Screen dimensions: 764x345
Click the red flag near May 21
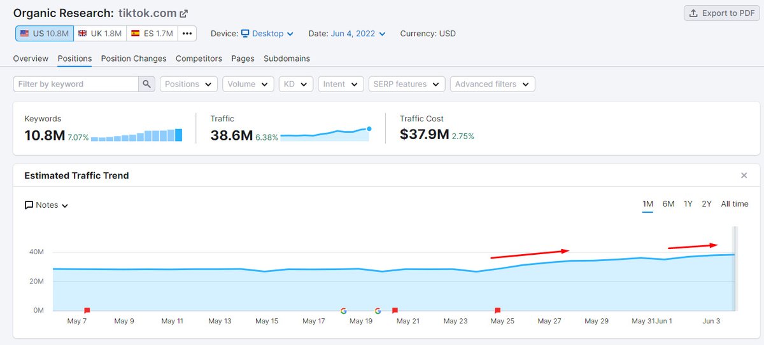395,311
